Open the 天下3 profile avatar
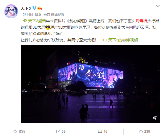Viewport: 164px width, 136px height. click(11, 11)
